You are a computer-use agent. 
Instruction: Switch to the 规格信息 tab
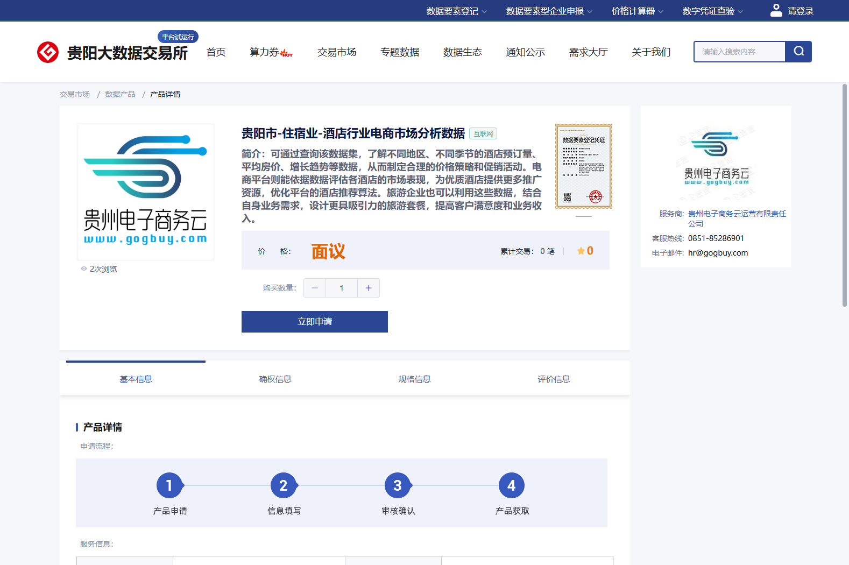click(x=414, y=379)
